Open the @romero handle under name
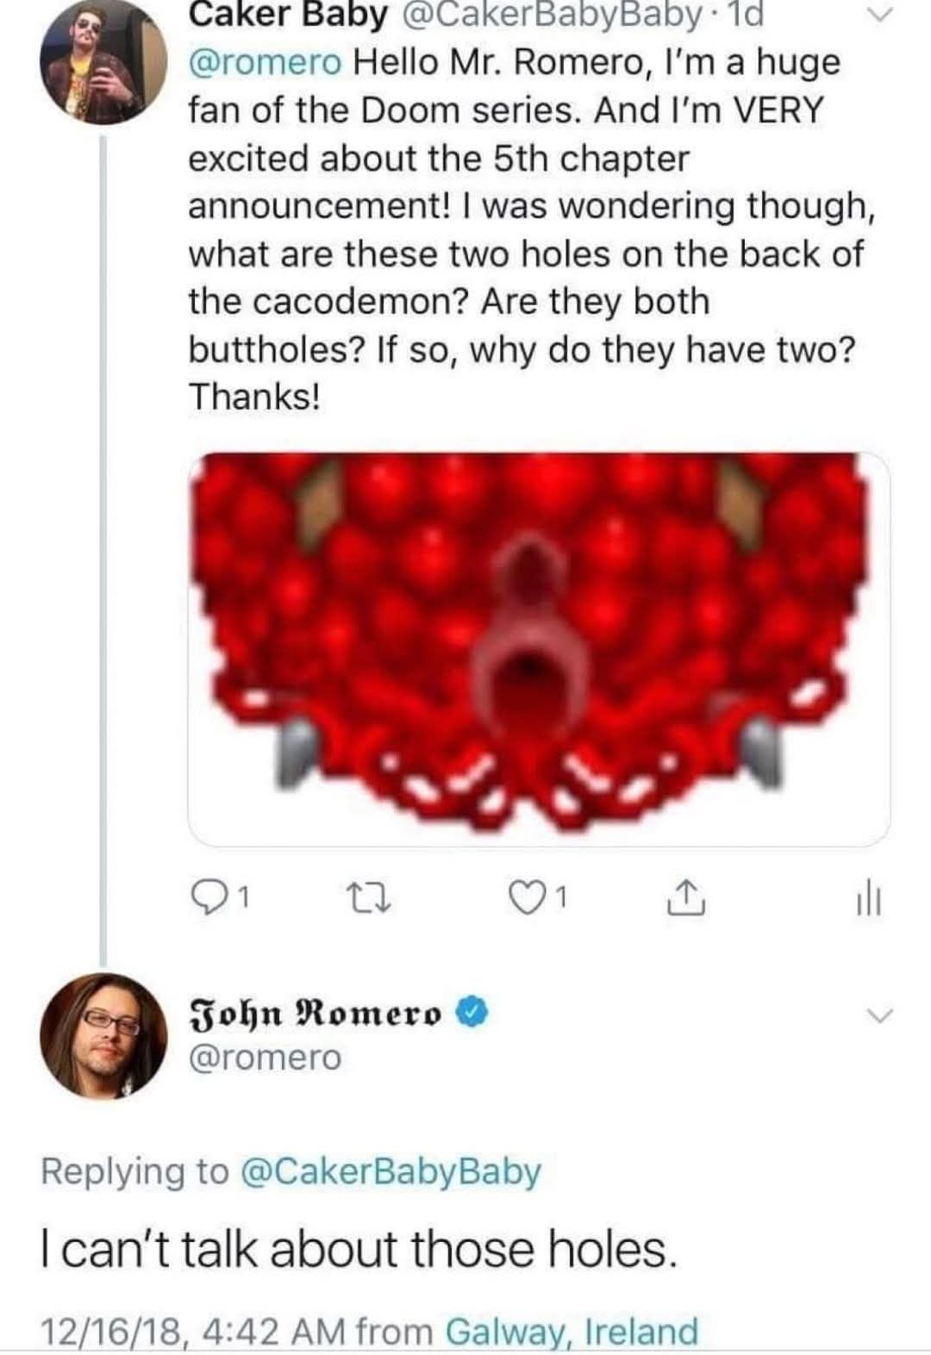The height and width of the screenshot is (1355, 931). click(265, 1057)
